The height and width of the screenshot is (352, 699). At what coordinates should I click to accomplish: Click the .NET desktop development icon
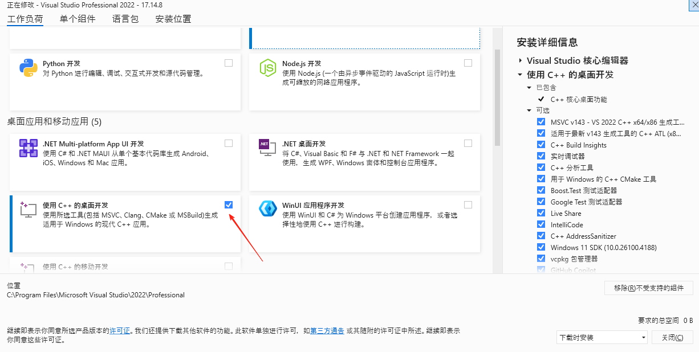click(268, 148)
